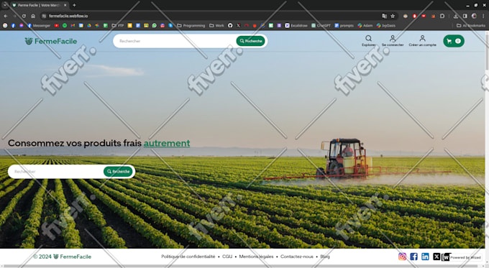489x268 pixels.
Task: Open the LinkedIn icon in footer
Action: click(x=426, y=257)
